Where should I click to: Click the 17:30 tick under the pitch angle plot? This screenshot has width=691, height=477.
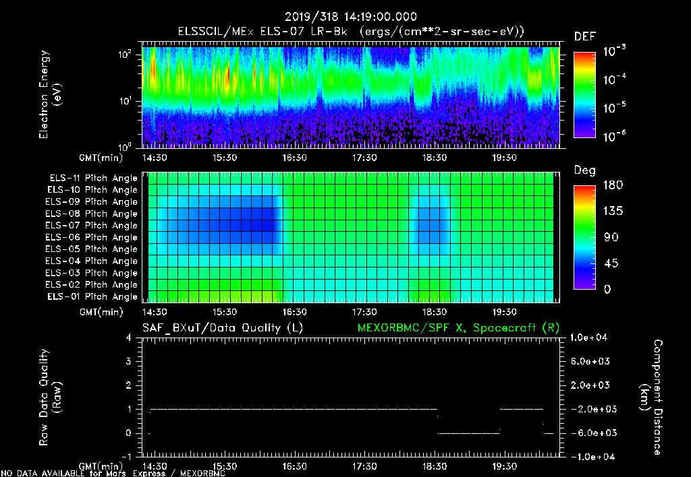coord(364,312)
